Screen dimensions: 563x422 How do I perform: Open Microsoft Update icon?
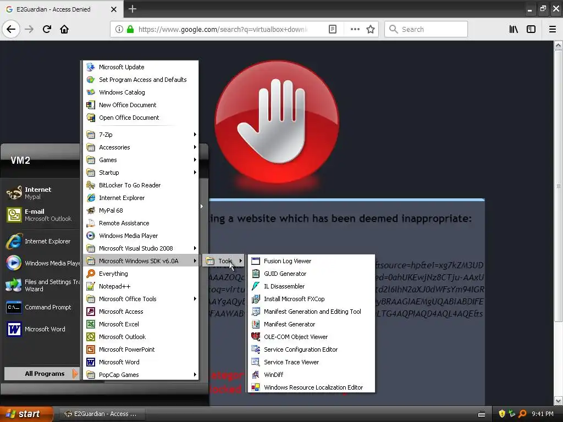pos(91,66)
